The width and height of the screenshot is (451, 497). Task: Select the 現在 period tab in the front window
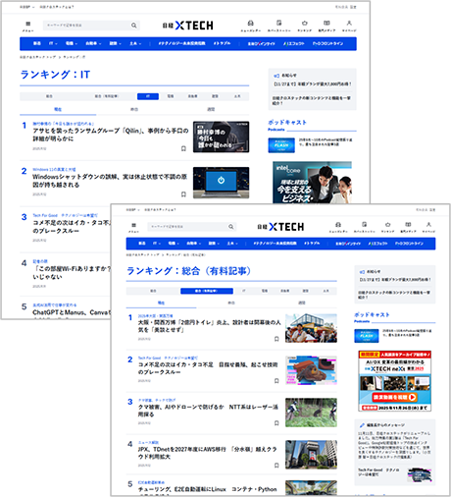point(161,303)
